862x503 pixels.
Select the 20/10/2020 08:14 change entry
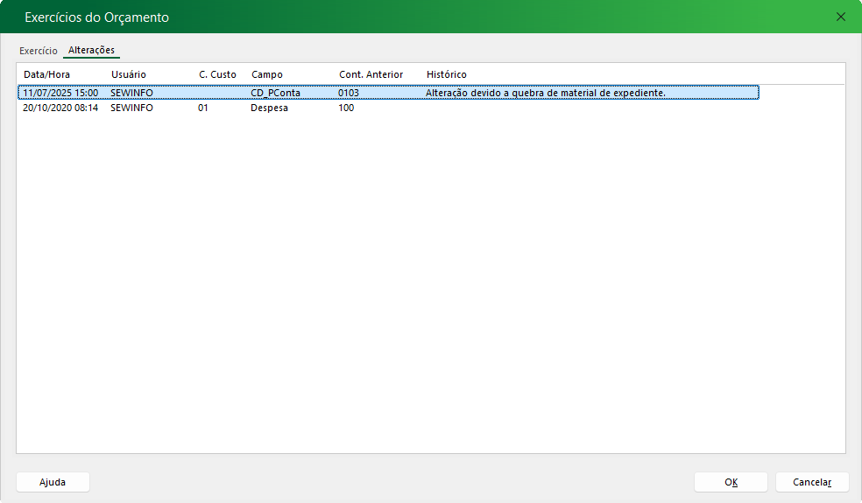coord(60,108)
